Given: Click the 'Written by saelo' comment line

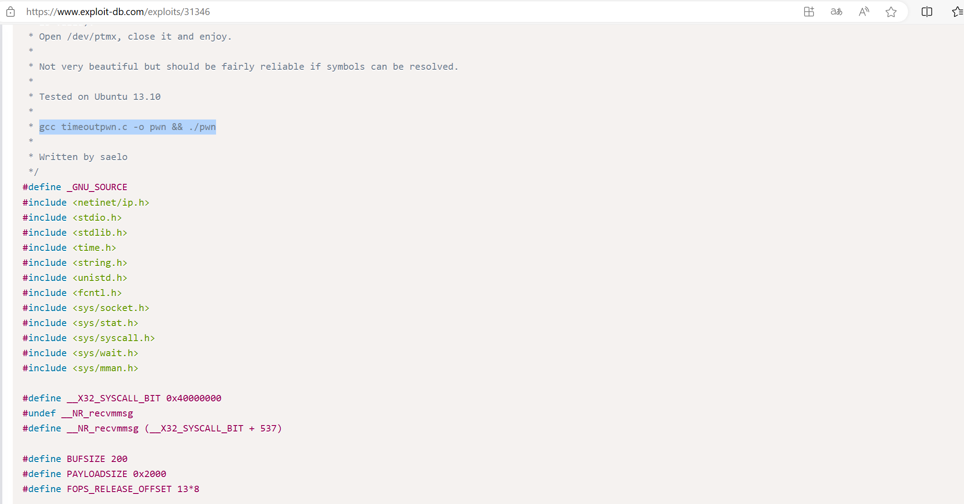Looking at the screenshot, I should tap(83, 157).
